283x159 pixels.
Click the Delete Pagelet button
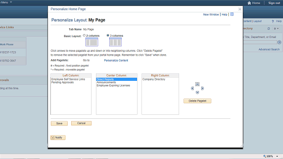(x=197, y=101)
